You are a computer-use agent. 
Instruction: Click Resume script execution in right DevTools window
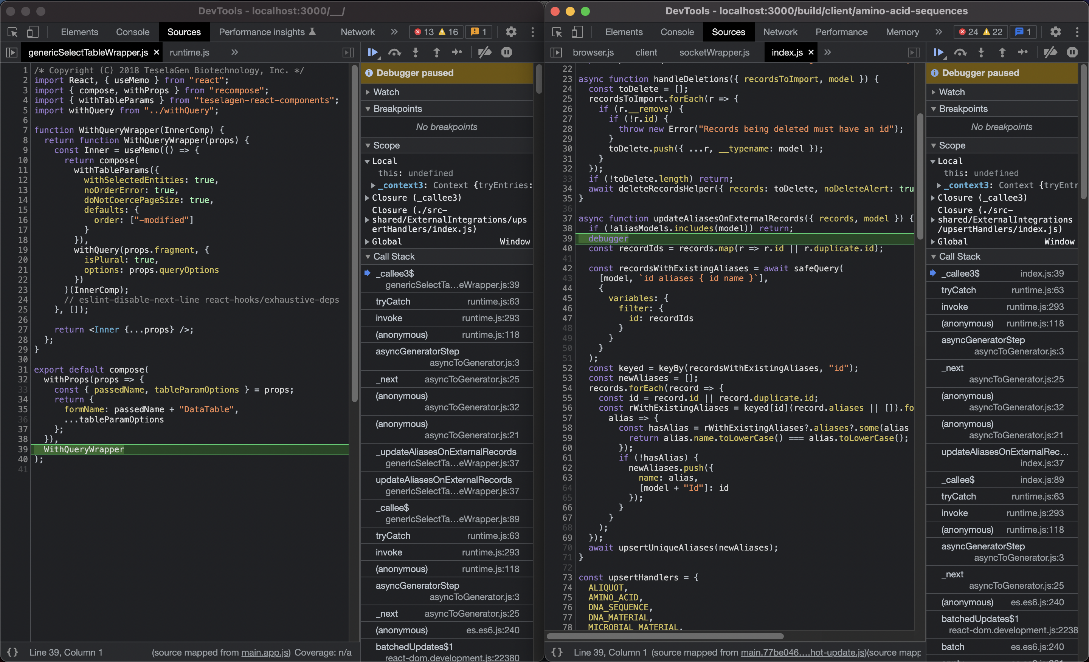tap(939, 53)
